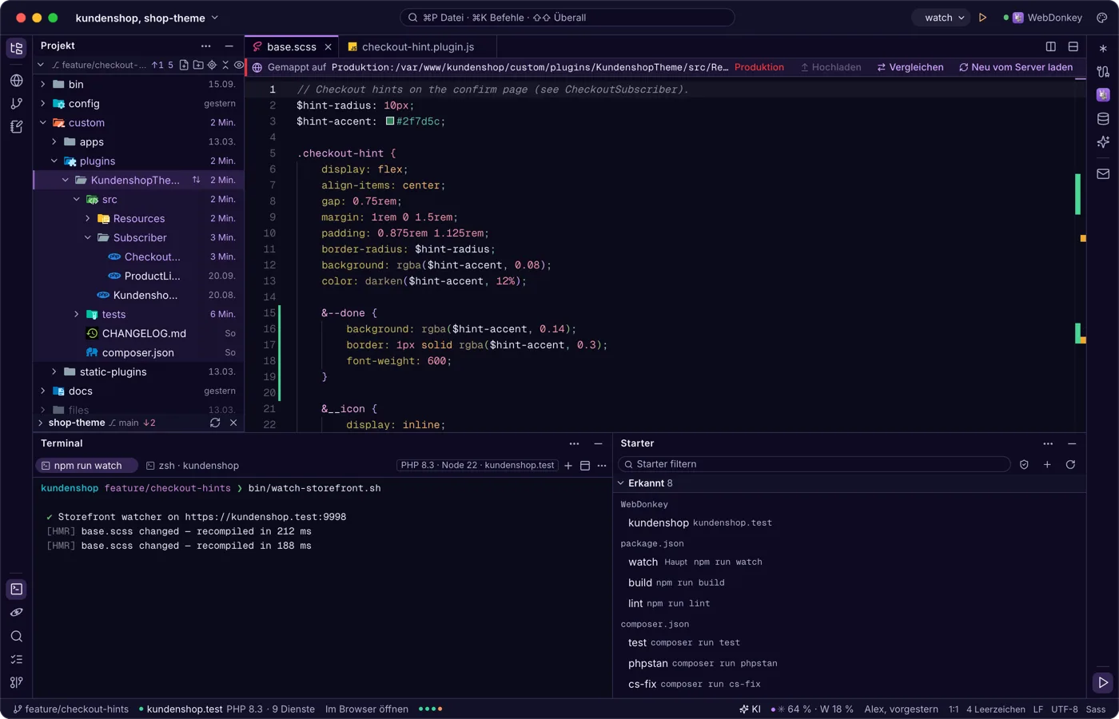
Task: Collapse the Erkannt section in Starter
Action: 621,483
